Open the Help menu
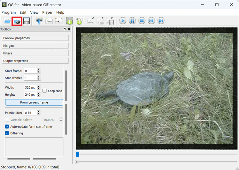 60,12
